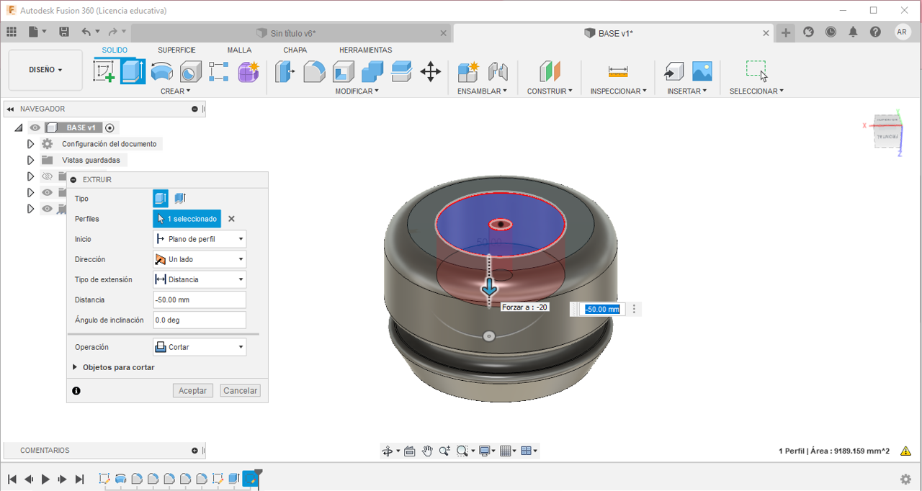Screen dimensions: 922x491
Task: Open the Dirección dropdown (Un lado)
Action: pyautogui.click(x=200, y=259)
